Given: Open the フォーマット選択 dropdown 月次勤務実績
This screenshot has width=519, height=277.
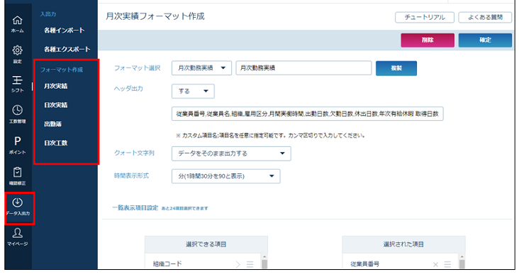Looking at the screenshot, I should [x=201, y=68].
